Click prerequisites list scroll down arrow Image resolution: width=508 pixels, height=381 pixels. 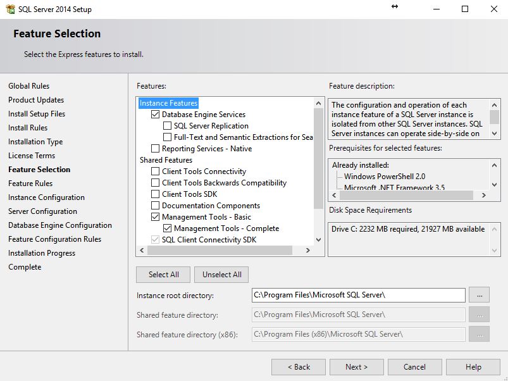tap(494, 185)
